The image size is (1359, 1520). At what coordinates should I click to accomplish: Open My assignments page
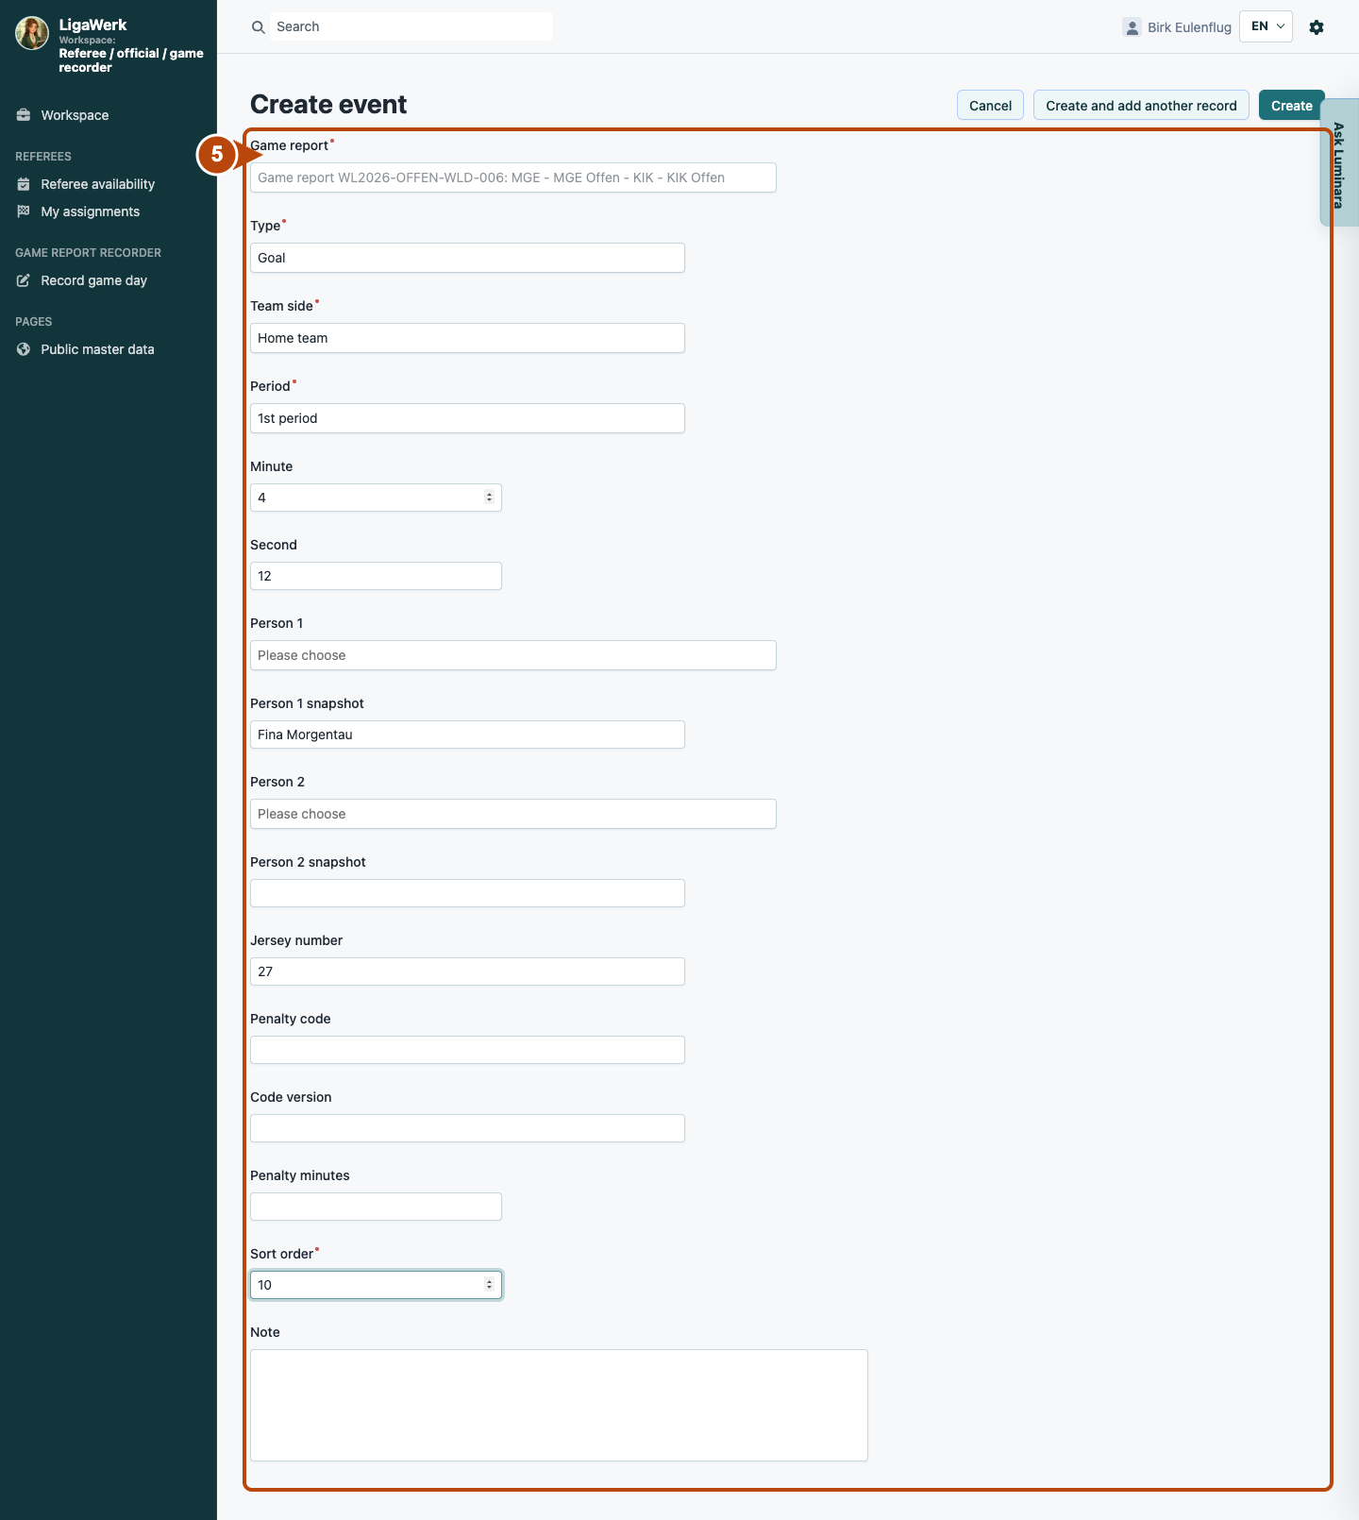point(91,211)
